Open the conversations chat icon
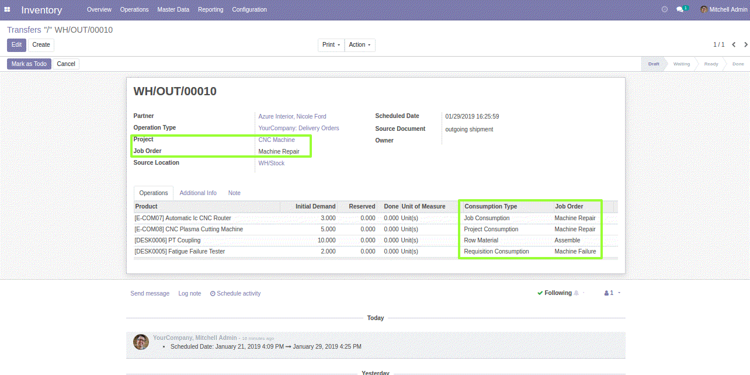 tap(680, 9)
